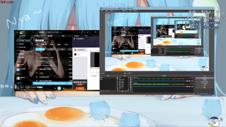Move source down in OBS sources toolbar
226x127 pixels.
[127, 91]
